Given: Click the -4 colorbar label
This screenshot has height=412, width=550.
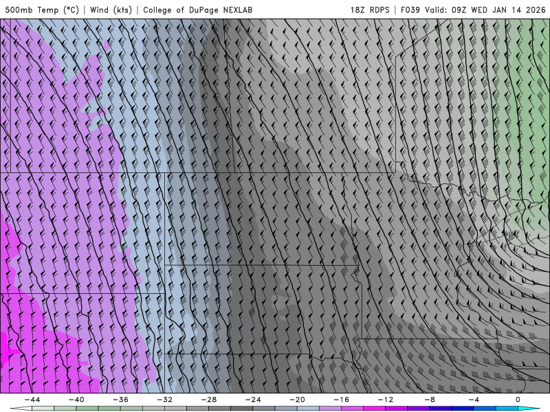Looking at the screenshot, I should coord(474,400).
